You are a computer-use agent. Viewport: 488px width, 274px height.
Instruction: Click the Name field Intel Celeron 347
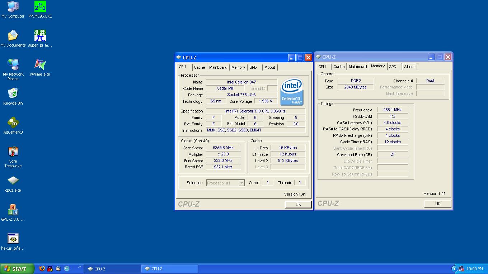point(241,82)
